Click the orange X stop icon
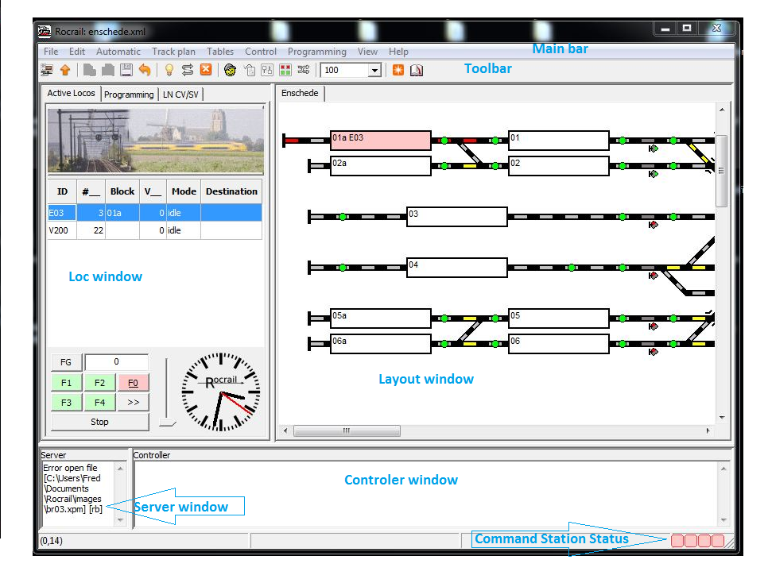 206,70
